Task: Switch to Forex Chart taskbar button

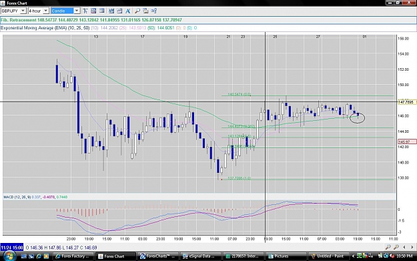Action: pyautogui.click(x=116, y=256)
